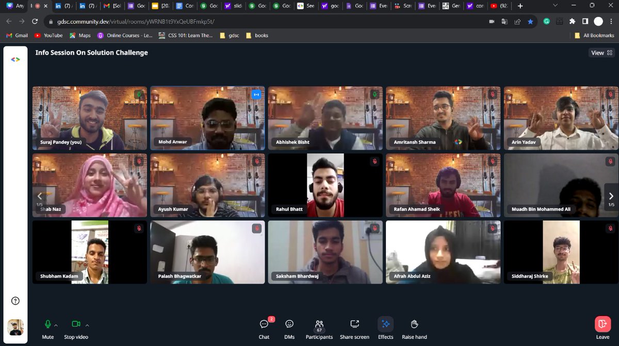Open the Chrome three-dot menu
This screenshot has height=346, width=619.
click(611, 22)
